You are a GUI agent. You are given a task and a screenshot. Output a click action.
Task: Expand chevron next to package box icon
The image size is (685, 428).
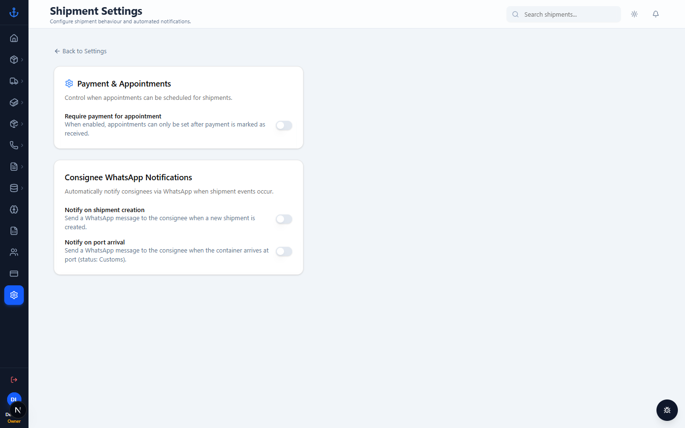click(x=22, y=59)
